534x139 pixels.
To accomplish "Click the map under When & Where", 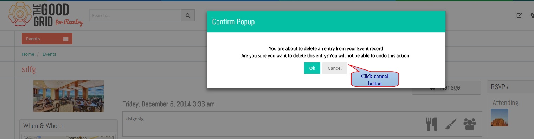I will click(x=68, y=137).
